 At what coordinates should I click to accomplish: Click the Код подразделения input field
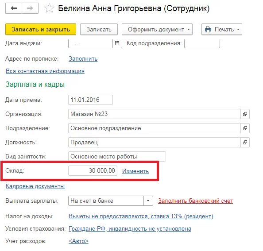click(202, 43)
